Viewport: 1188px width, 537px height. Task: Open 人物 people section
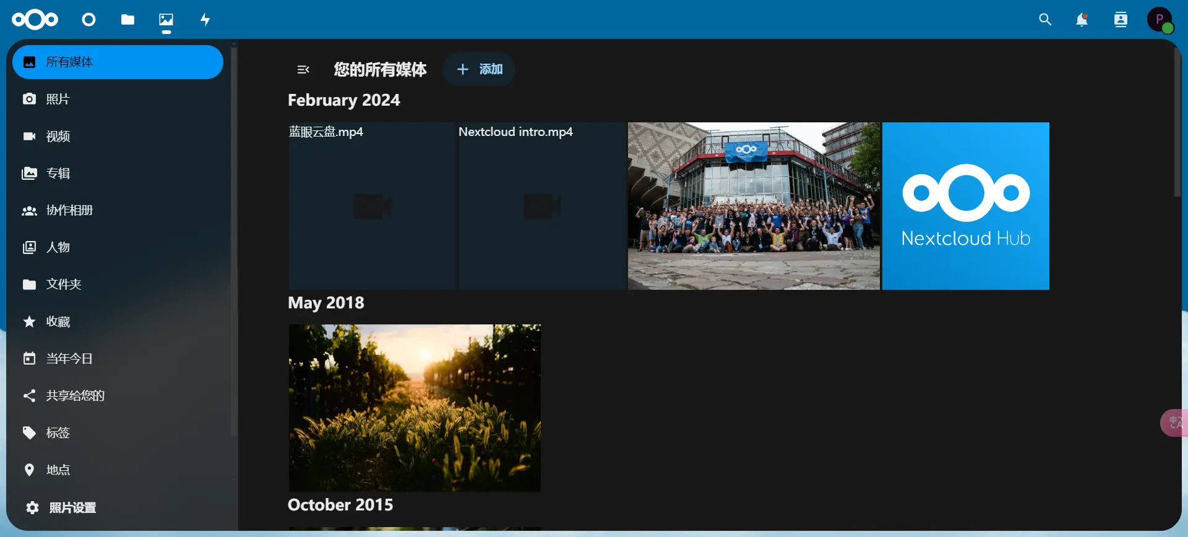coord(118,247)
